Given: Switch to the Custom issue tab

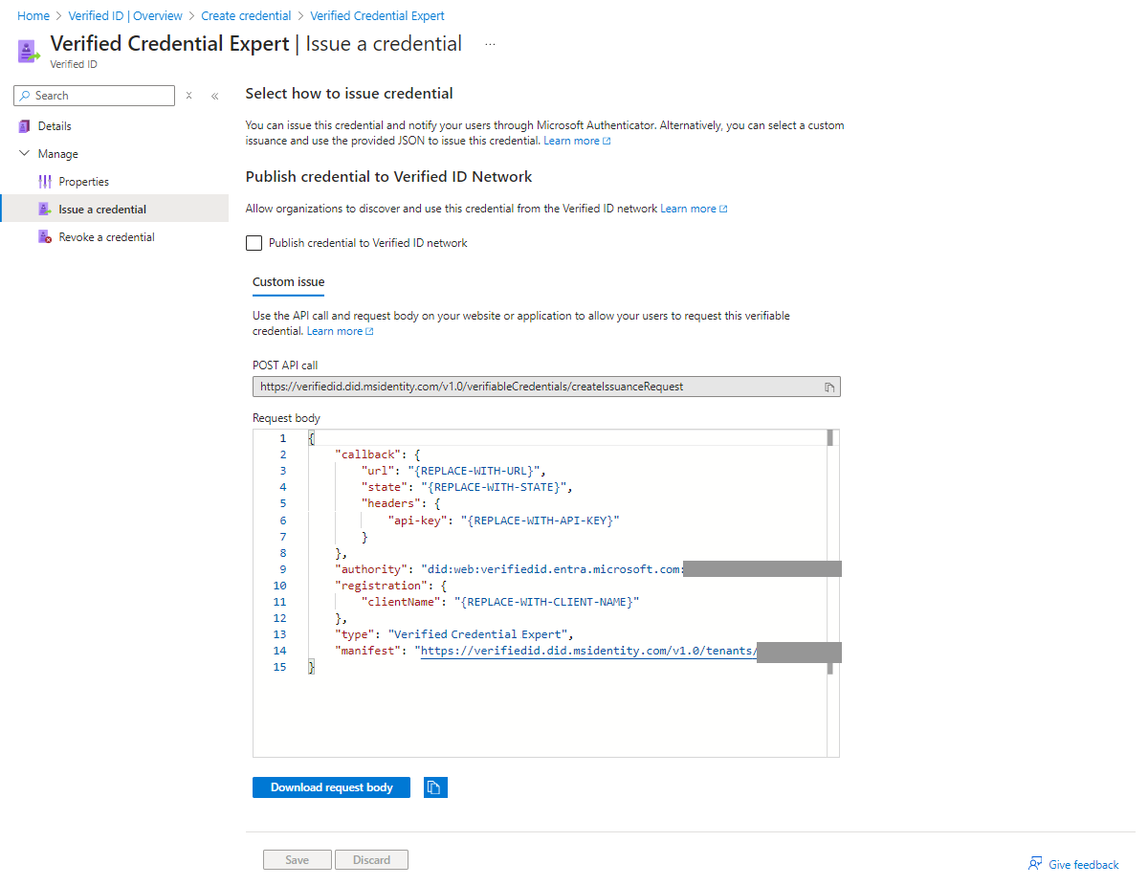Looking at the screenshot, I should pos(288,282).
